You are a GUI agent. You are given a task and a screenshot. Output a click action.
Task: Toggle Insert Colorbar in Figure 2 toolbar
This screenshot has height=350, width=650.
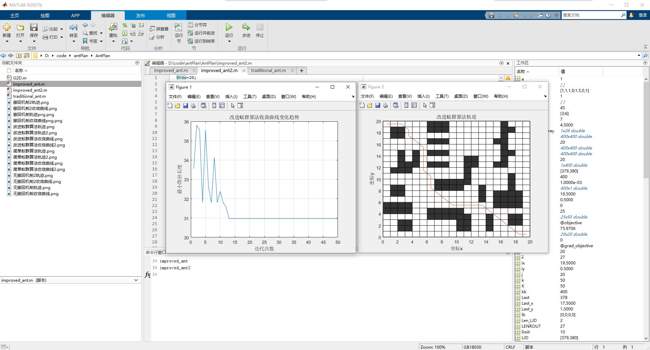(x=406, y=106)
